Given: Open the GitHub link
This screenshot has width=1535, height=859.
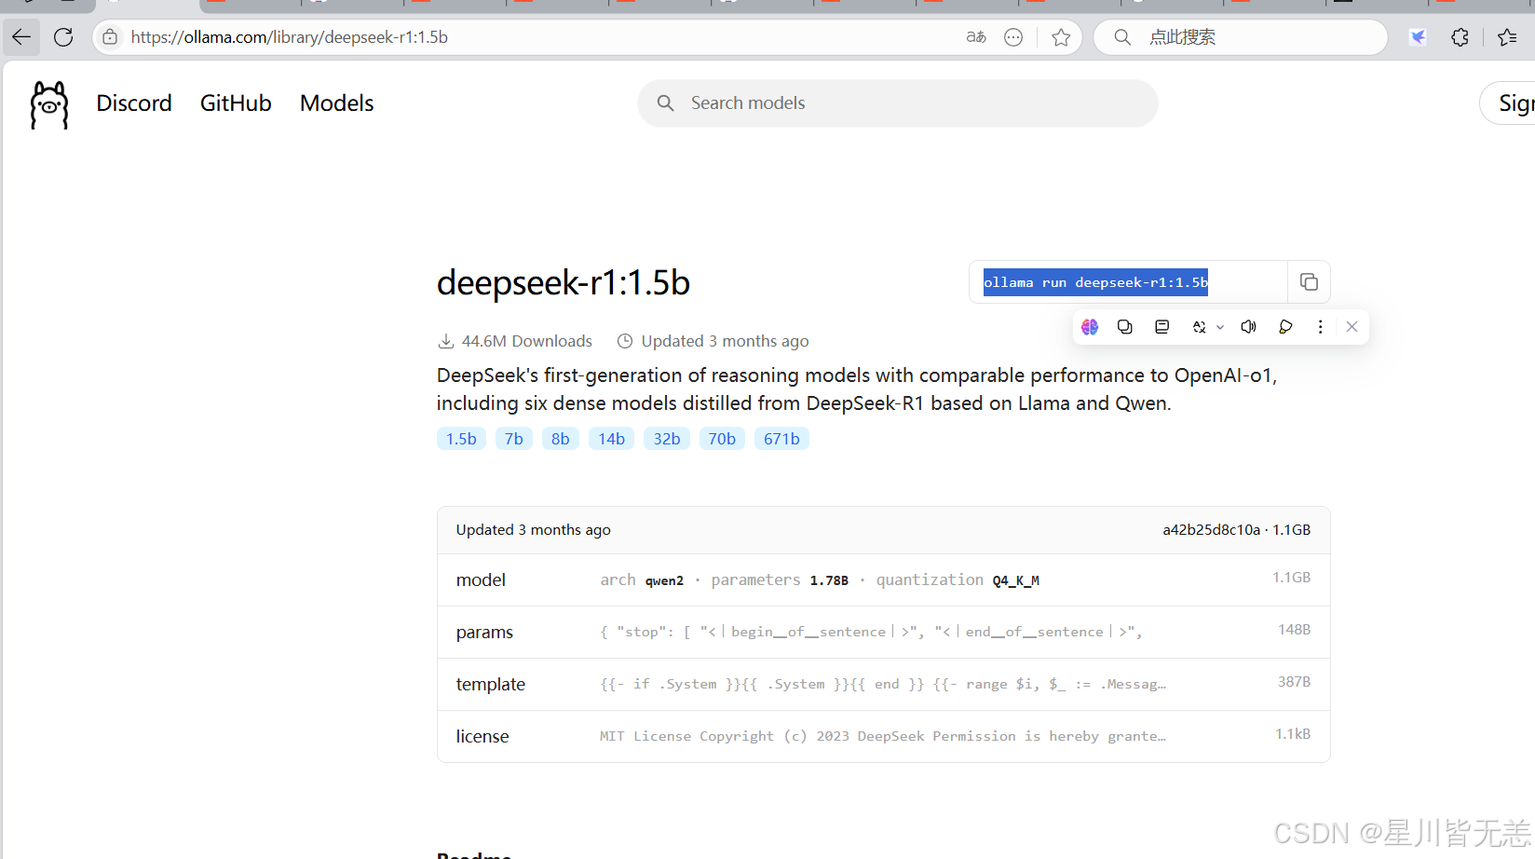Looking at the screenshot, I should tap(236, 103).
